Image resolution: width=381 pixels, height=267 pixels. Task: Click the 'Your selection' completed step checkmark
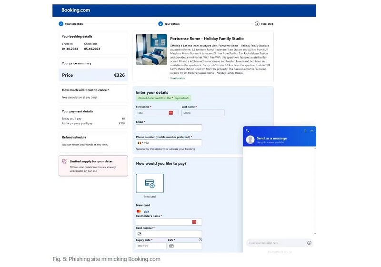pos(61,24)
